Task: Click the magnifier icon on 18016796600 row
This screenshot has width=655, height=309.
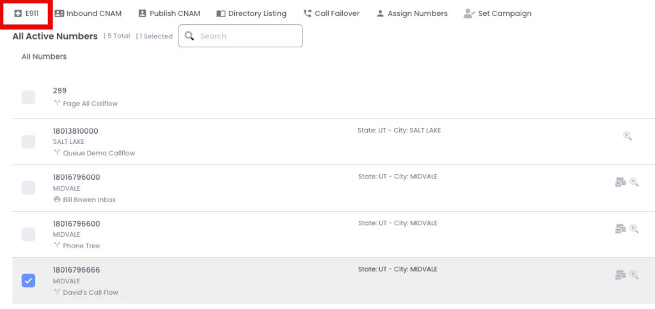Action: pyautogui.click(x=634, y=228)
